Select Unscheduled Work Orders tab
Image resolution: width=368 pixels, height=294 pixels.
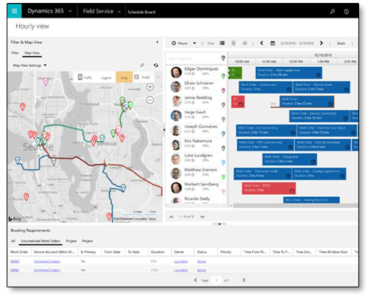(40, 241)
